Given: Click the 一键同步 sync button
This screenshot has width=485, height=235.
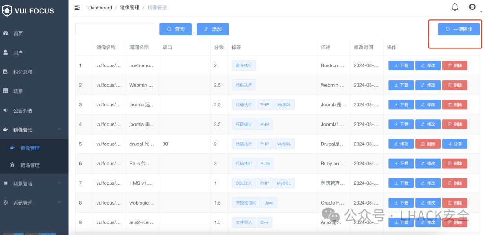Looking at the screenshot, I should 459,29.
